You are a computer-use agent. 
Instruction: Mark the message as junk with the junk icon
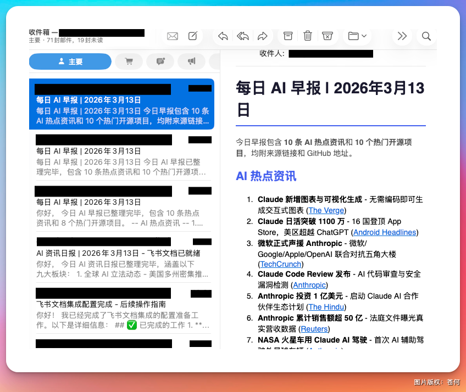pos(328,36)
